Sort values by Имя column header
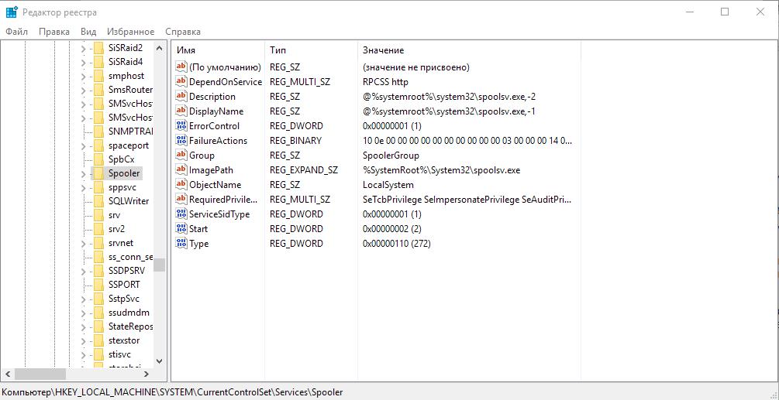This screenshot has width=779, height=400. tap(217, 50)
